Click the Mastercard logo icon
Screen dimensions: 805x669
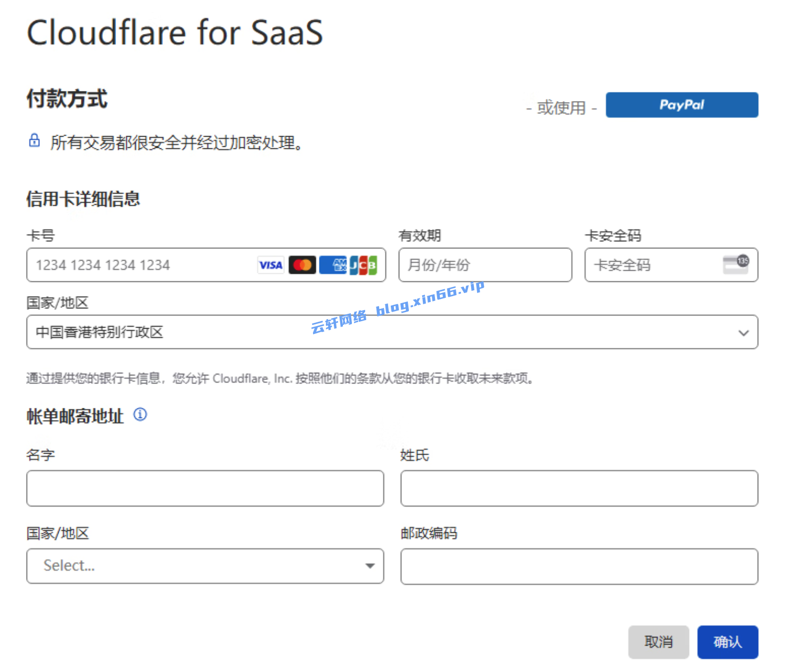click(302, 265)
